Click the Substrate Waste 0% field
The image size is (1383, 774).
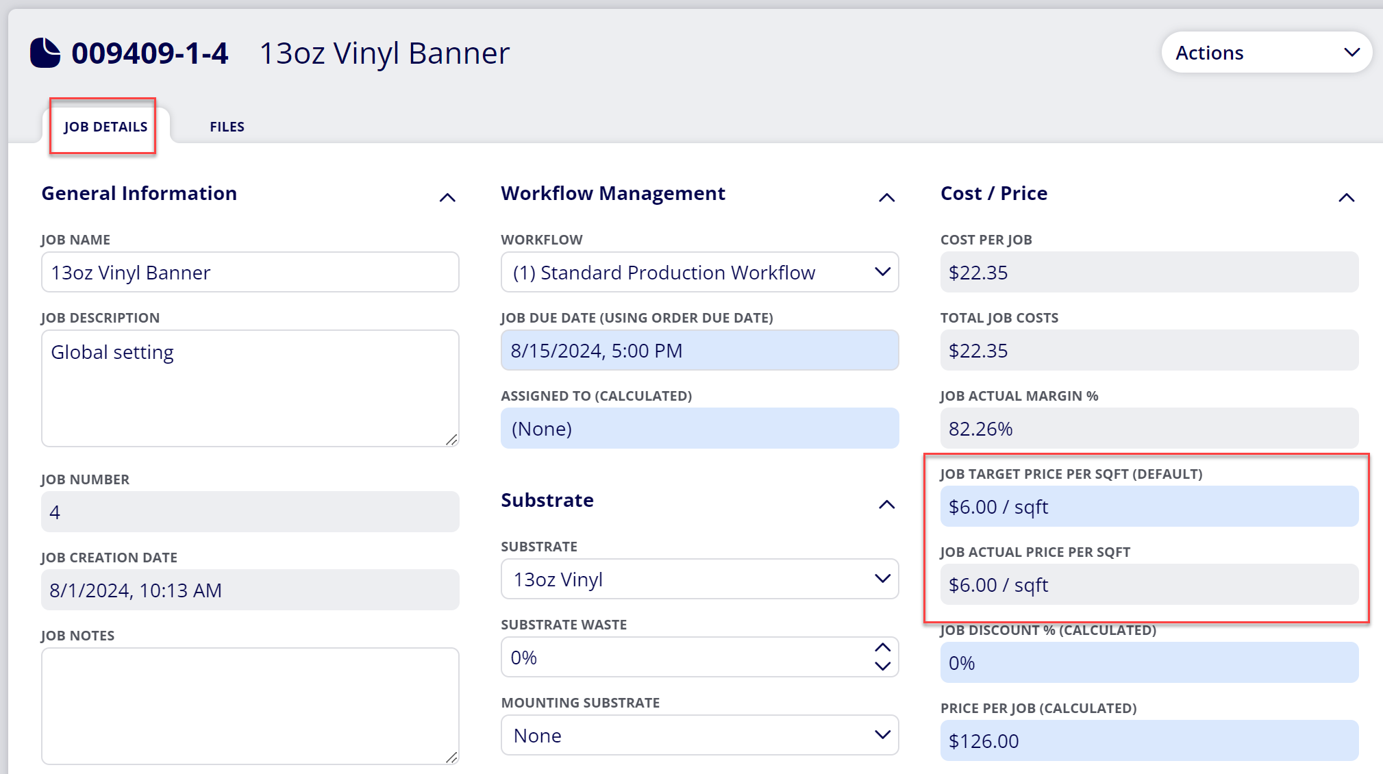pyautogui.click(x=699, y=657)
